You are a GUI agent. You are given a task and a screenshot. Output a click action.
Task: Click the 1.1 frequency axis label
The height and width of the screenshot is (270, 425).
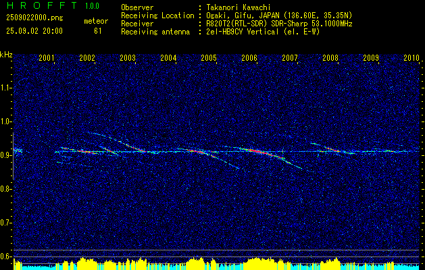click(5, 88)
